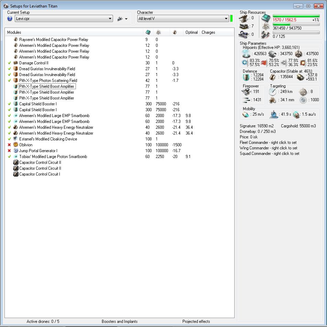Click the Modules column header
The width and height of the screenshot is (327, 327).
click(x=74, y=32)
